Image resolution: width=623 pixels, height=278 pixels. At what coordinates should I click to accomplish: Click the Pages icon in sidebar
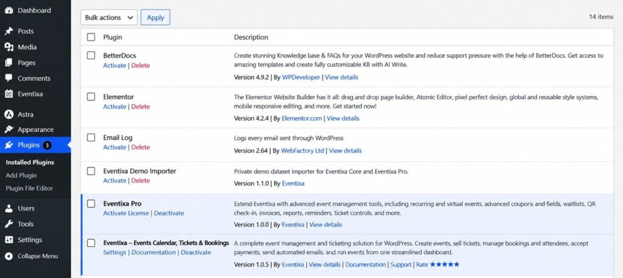(9, 63)
